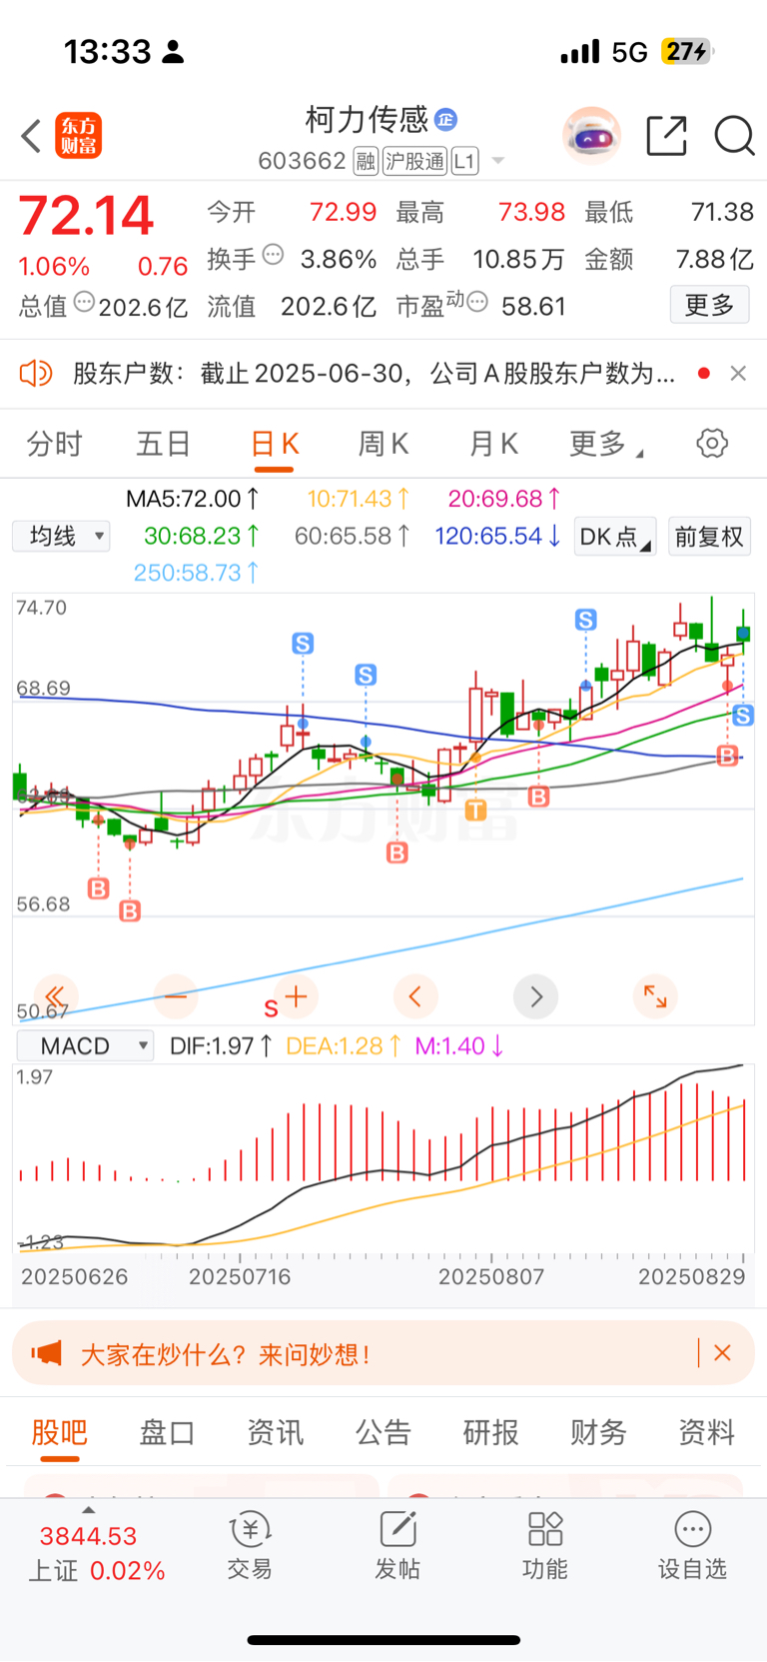
Task: Close the 大家在炒什么 banner
Action: coord(723,1353)
